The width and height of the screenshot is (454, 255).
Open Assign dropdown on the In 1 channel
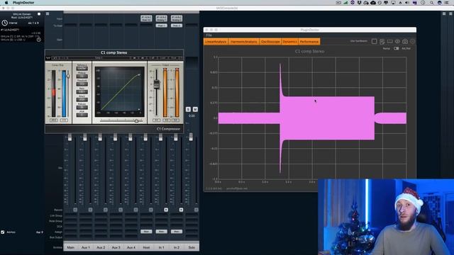click(161, 232)
